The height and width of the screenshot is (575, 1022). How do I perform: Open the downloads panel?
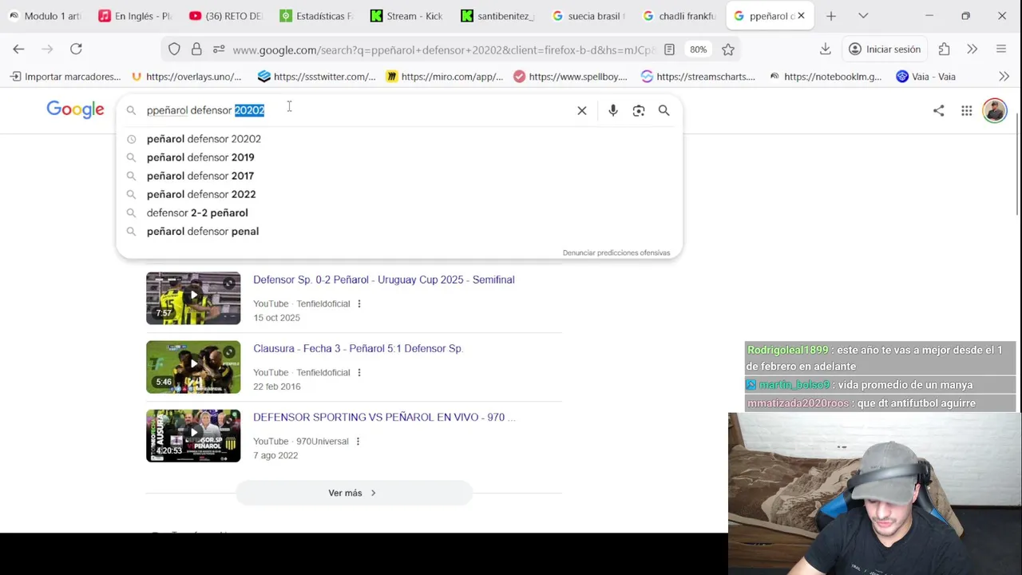[826, 50]
